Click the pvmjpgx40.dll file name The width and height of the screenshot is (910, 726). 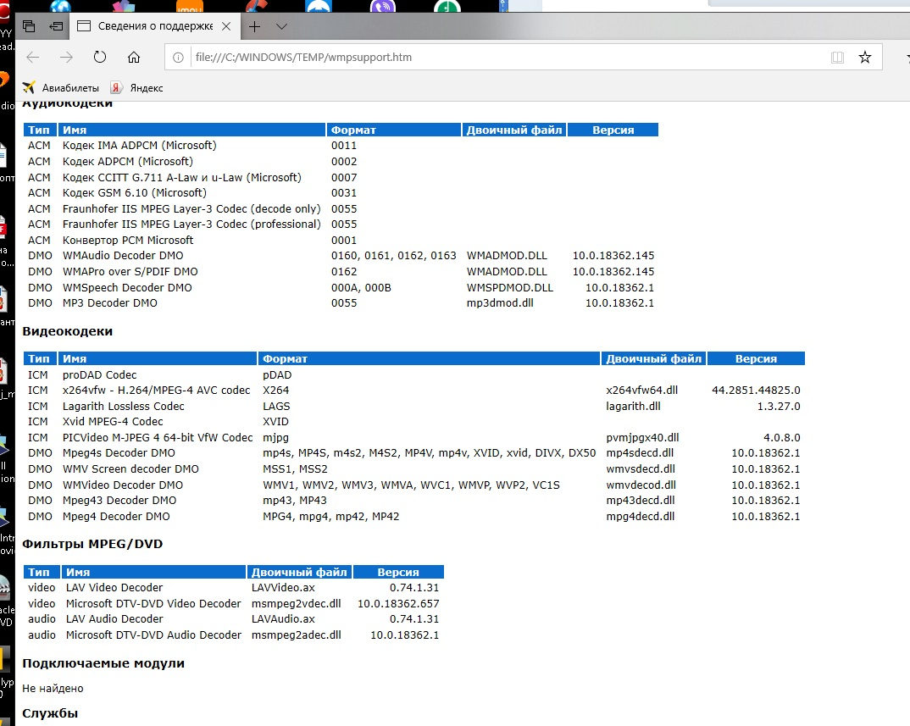[642, 438]
